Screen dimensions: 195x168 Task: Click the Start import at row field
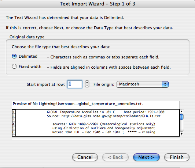(x=75, y=84)
